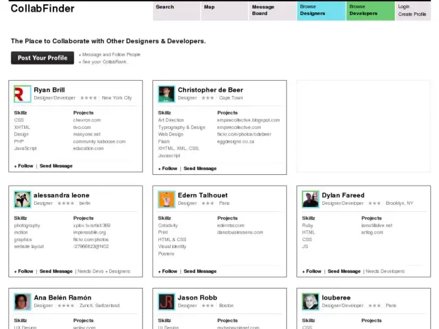Click the CollabFinder logo

(x=43, y=9)
